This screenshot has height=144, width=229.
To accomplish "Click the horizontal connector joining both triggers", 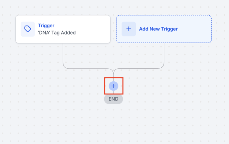I will (88, 69).
